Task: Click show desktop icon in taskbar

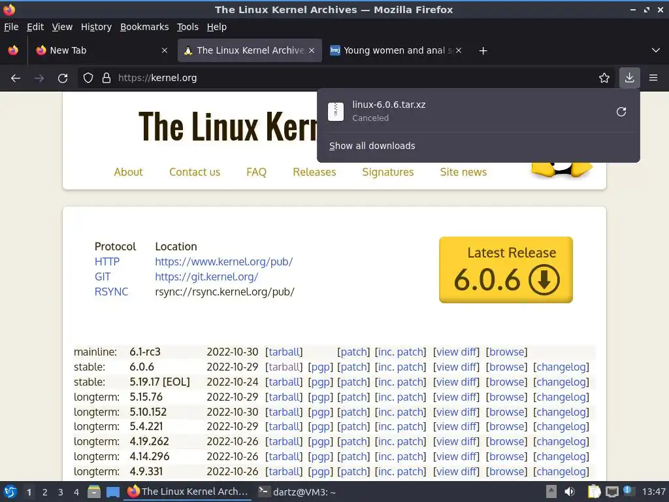Action: [112, 492]
